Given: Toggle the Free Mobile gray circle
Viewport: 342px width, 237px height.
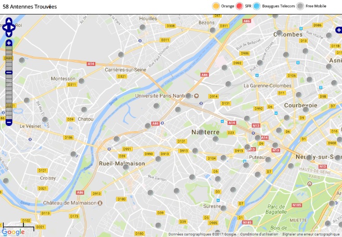Looking at the screenshot, I should pos(301,6).
